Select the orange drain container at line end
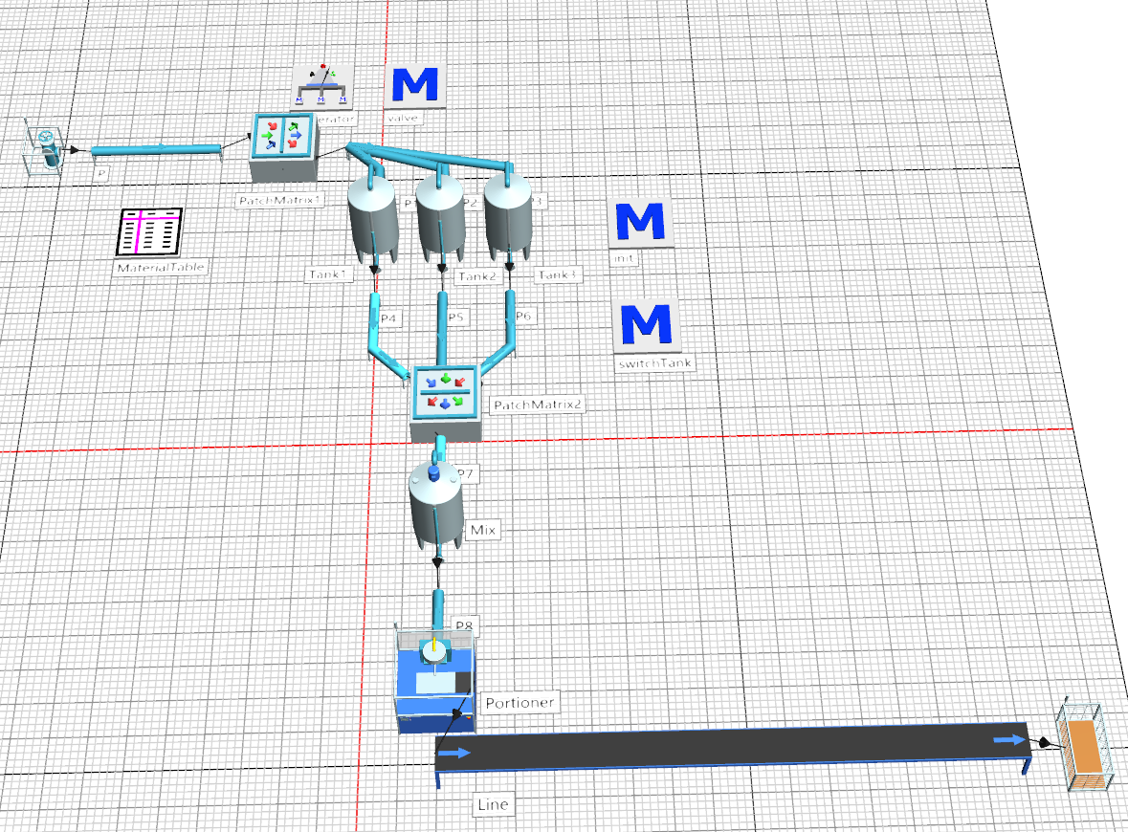The height and width of the screenshot is (832, 1128). tap(1084, 748)
